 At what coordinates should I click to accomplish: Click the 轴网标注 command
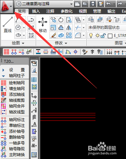(13, 120)
